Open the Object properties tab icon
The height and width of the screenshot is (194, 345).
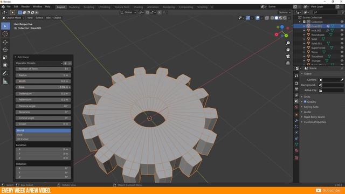pos(296,115)
